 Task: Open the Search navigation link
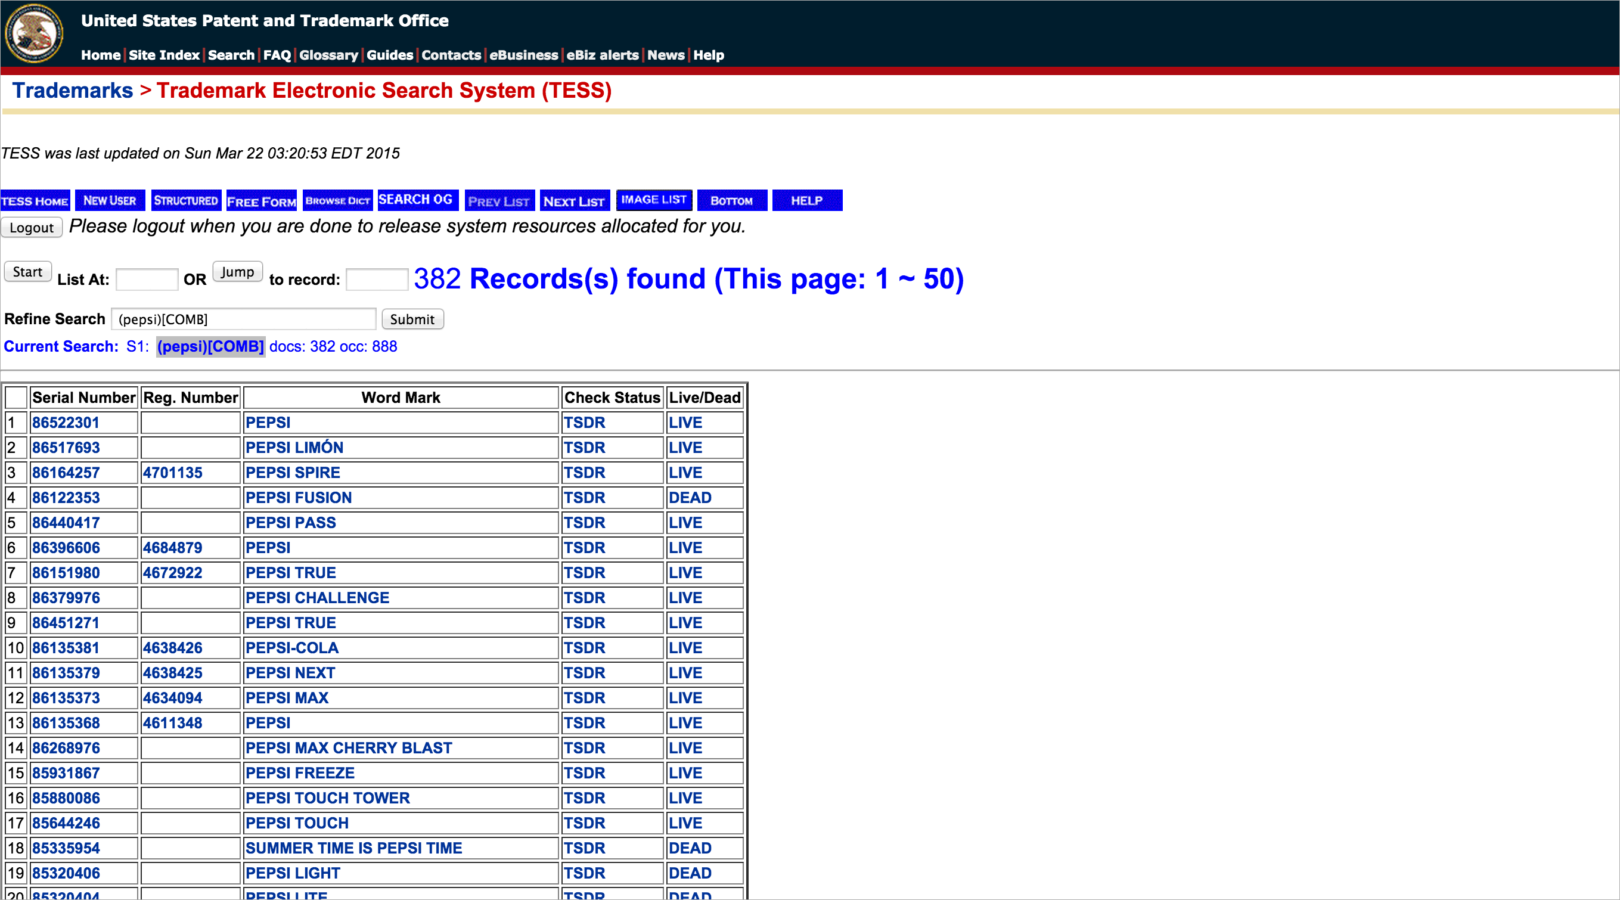[x=231, y=55]
